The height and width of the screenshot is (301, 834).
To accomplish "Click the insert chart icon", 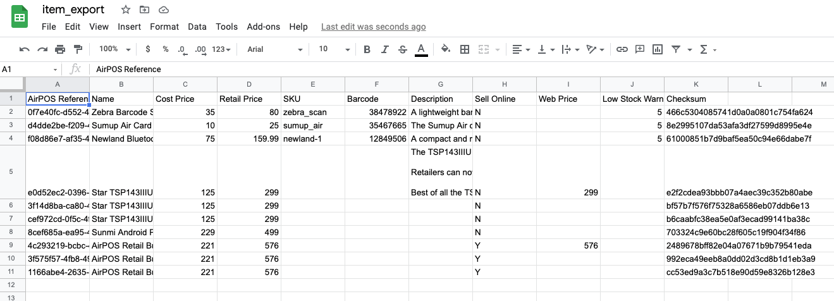I will coord(658,49).
